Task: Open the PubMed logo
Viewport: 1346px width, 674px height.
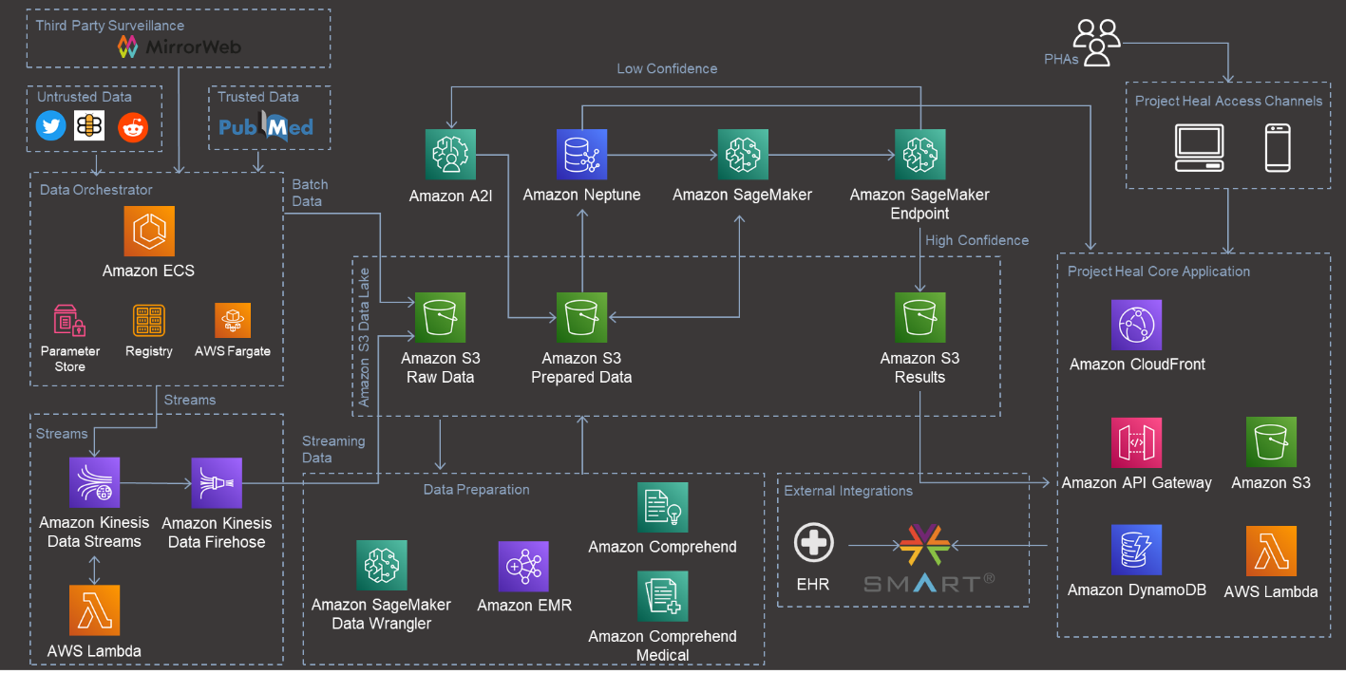Action: click(266, 126)
